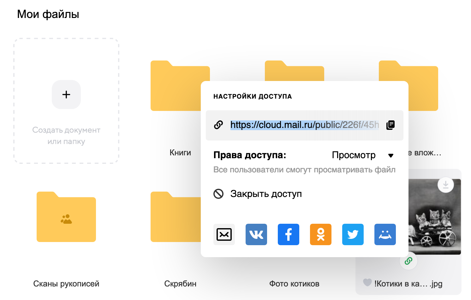Viewport: 471px width, 300px height.
Task: Share link via email envelope icon
Action: point(224,234)
